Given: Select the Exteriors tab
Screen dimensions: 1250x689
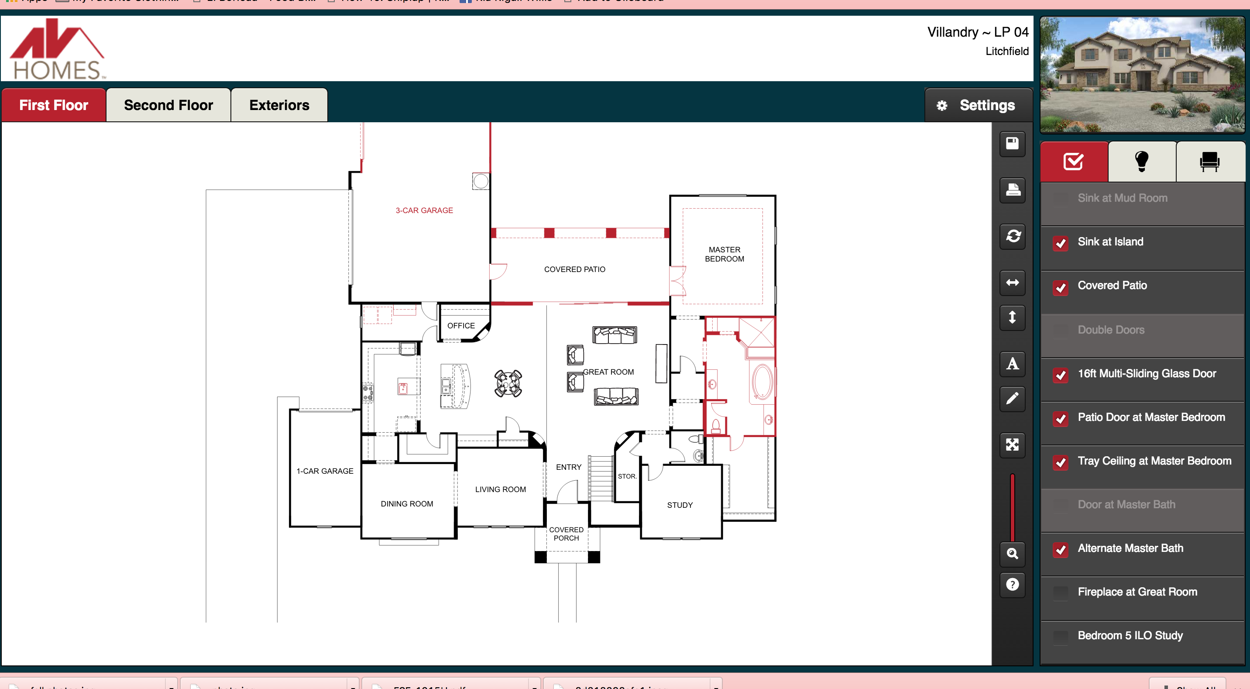Looking at the screenshot, I should tap(279, 105).
